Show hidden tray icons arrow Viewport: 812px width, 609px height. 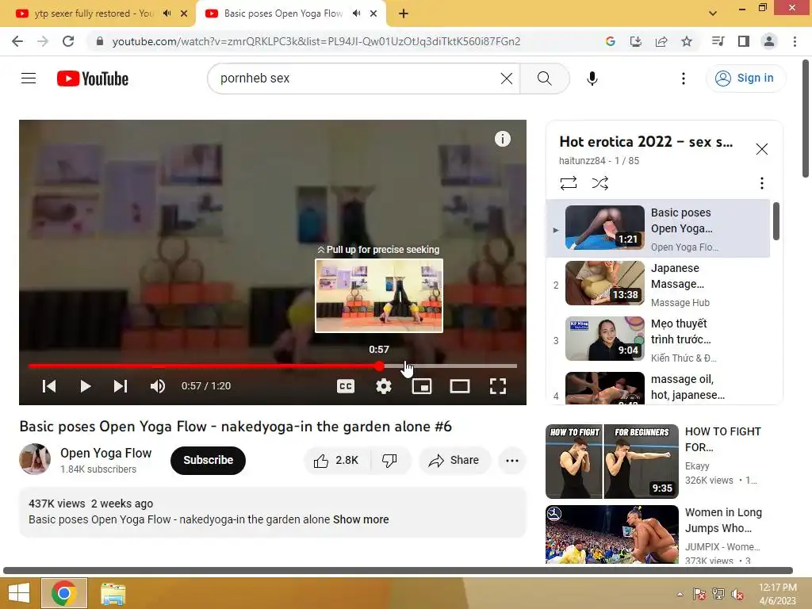(680, 594)
